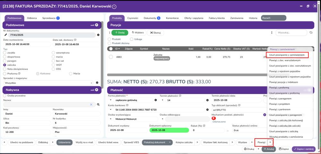Image resolution: width=321 pixels, height=154 pixels.
Task: Collapse the Podstawowe section with the arrow icon
Action: (96, 25)
